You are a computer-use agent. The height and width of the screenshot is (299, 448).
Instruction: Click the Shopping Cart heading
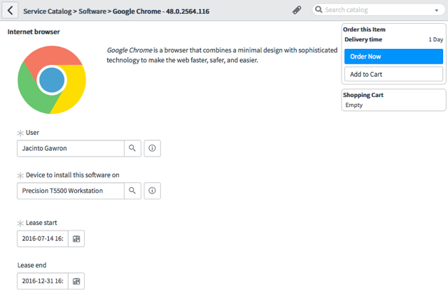click(x=363, y=95)
